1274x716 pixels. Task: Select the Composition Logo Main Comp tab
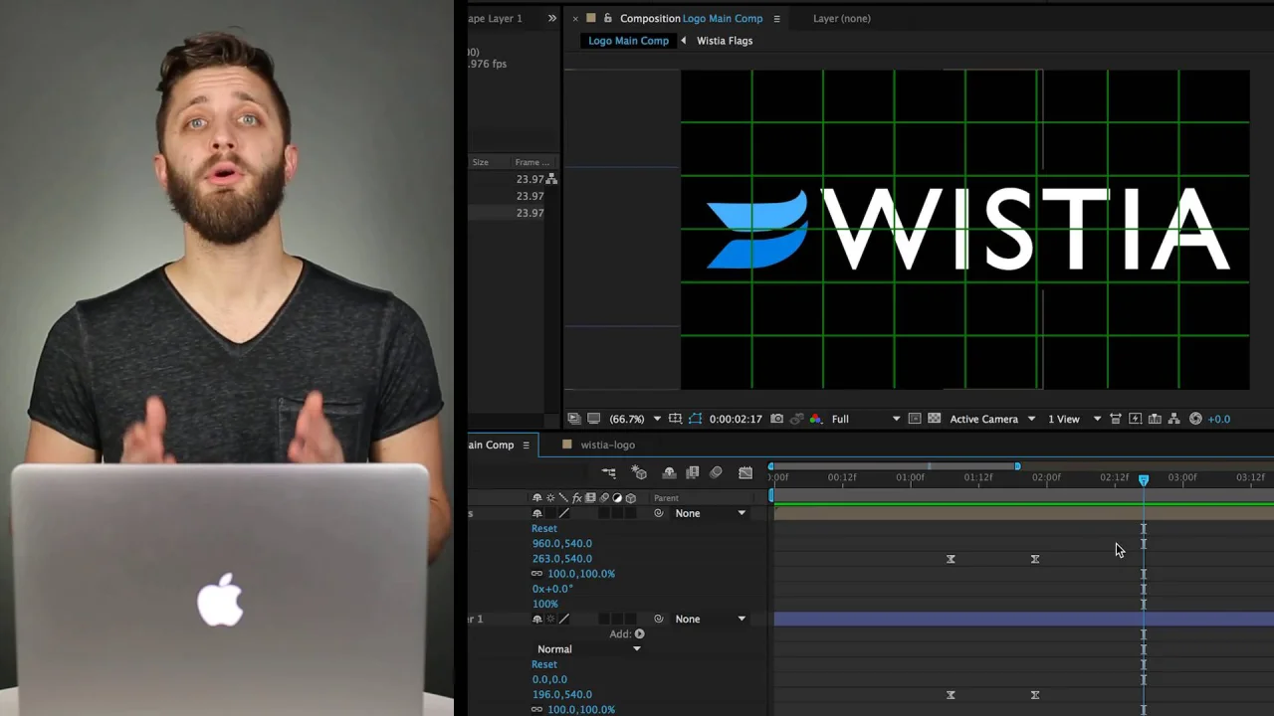click(691, 18)
